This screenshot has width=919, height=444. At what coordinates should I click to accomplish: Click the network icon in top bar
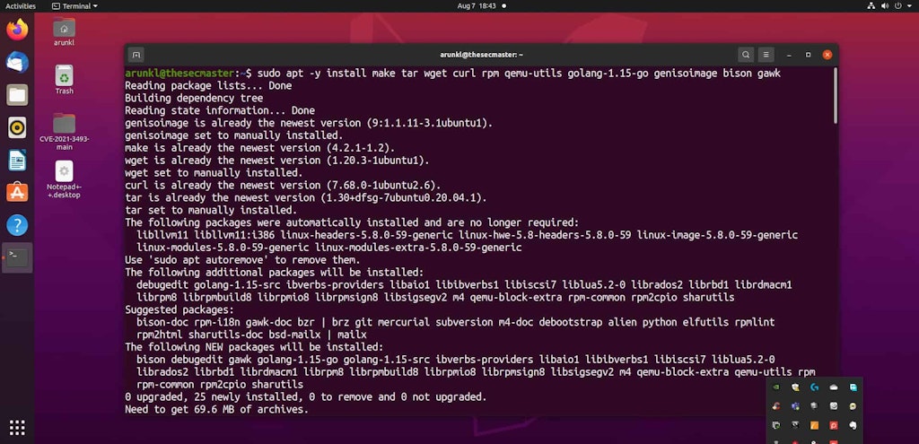coord(871,6)
